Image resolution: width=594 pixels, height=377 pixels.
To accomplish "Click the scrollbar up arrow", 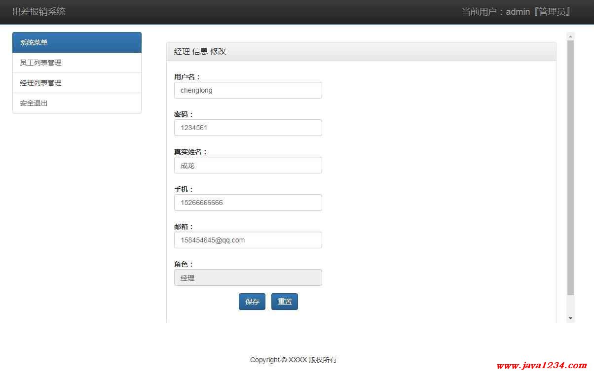I will tap(571, 36).
